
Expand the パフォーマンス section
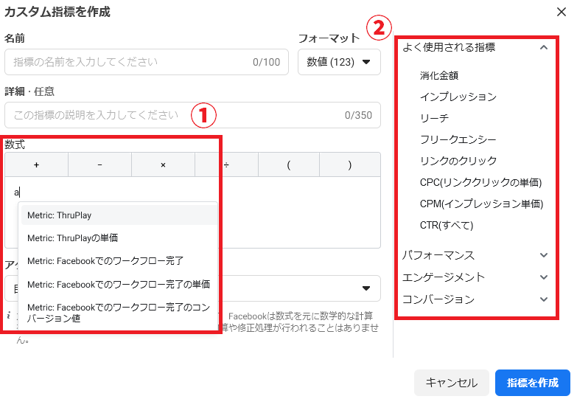tap(543, 255)
